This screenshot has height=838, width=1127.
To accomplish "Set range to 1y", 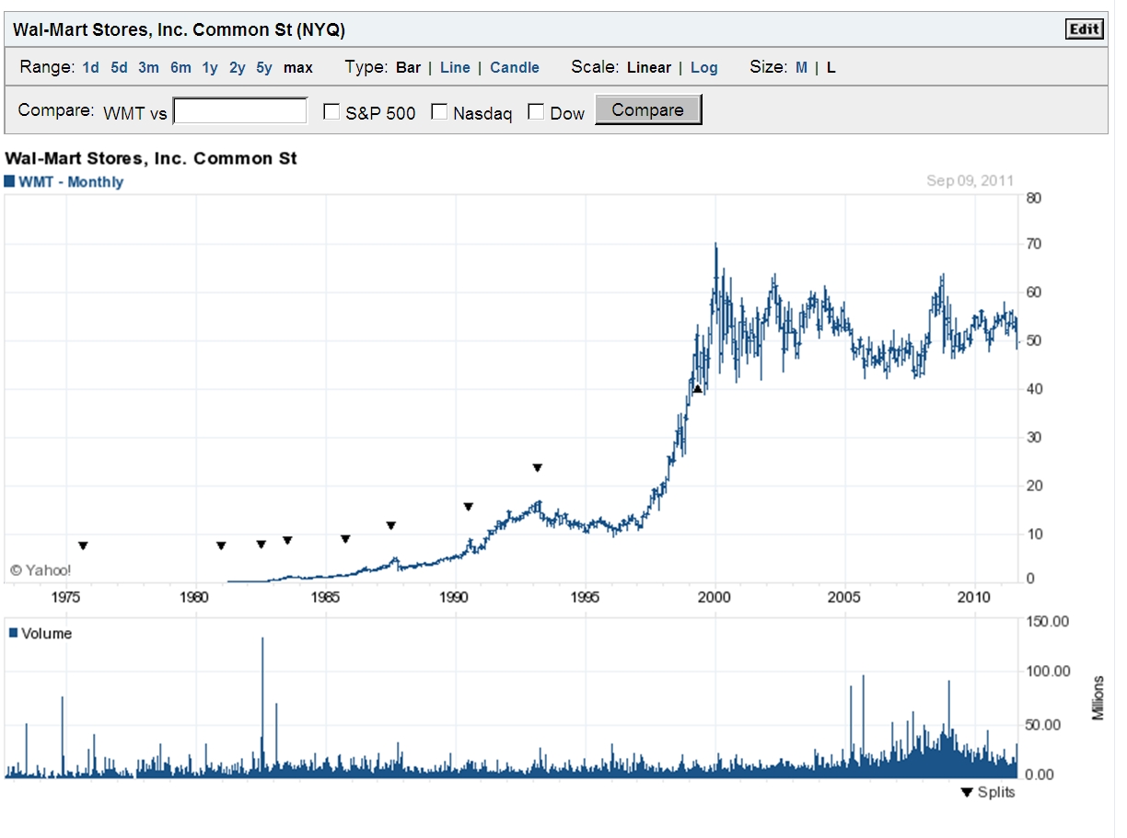I will click(x=210, y=67).
